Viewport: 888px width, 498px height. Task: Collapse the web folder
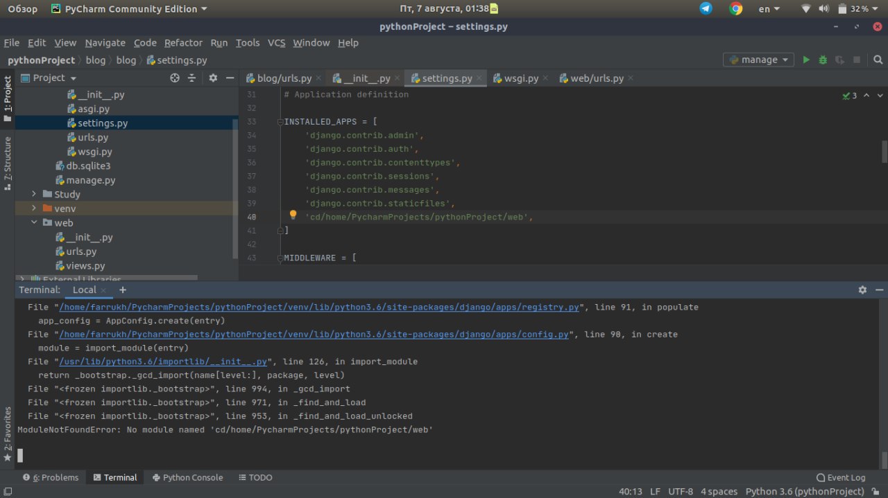point(33,223)
